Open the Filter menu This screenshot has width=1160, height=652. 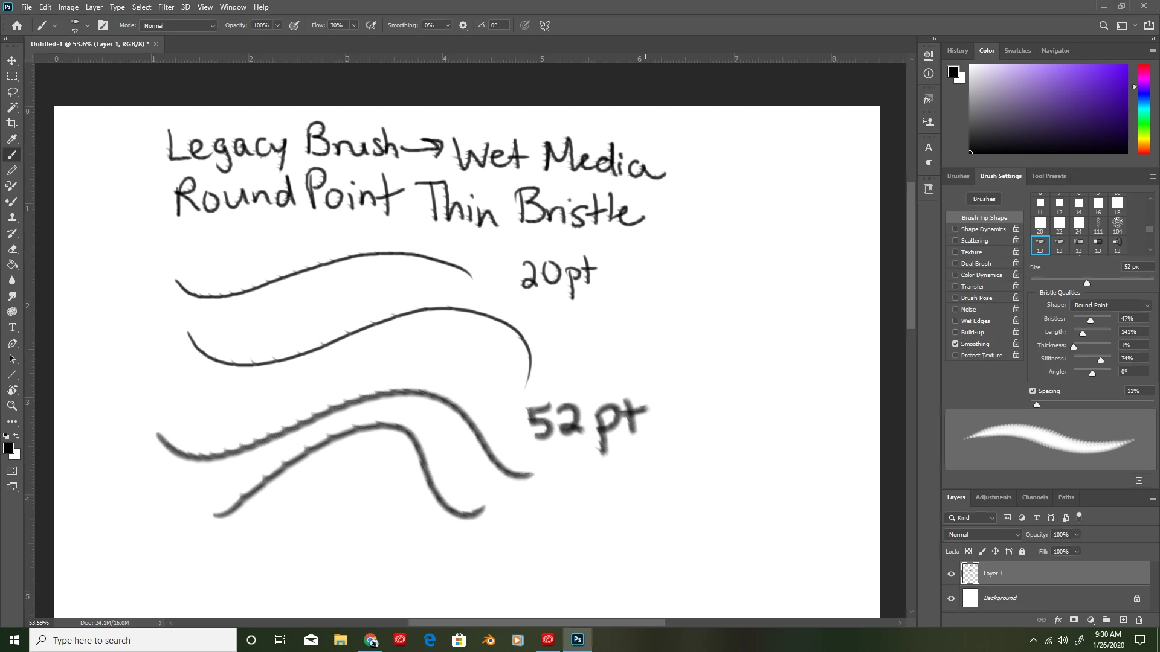pos(166,7)
